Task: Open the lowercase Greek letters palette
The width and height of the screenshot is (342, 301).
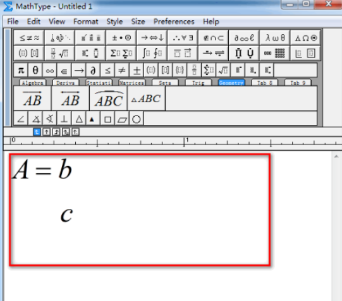Action: [275, 38]
